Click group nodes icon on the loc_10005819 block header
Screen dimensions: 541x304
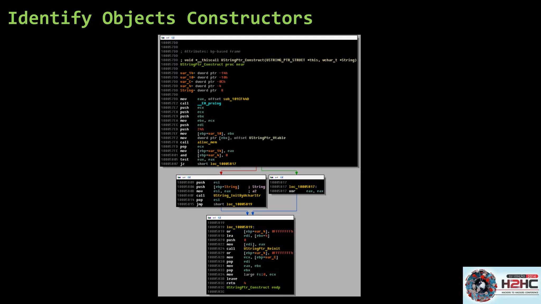[220, 218]
